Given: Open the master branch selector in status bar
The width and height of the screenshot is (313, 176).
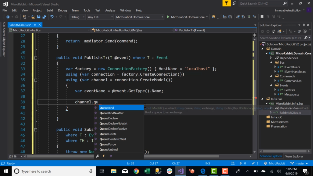Looking at the screenshot, I should 299,163.
